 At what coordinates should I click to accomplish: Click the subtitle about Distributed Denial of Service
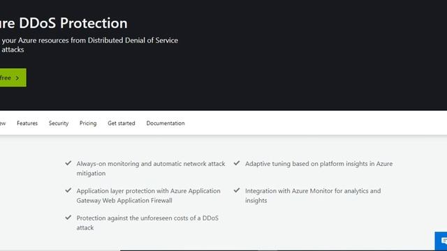pyautogui.click(x=89, y=45)
